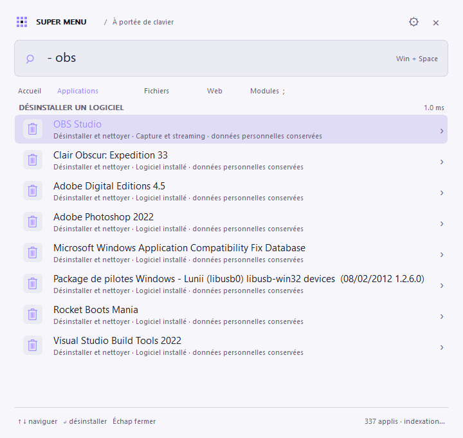Select 'Package de pilotes Windows - Lunii' title
This screenshot has height=438, width=463.
[x=239, y=279]
